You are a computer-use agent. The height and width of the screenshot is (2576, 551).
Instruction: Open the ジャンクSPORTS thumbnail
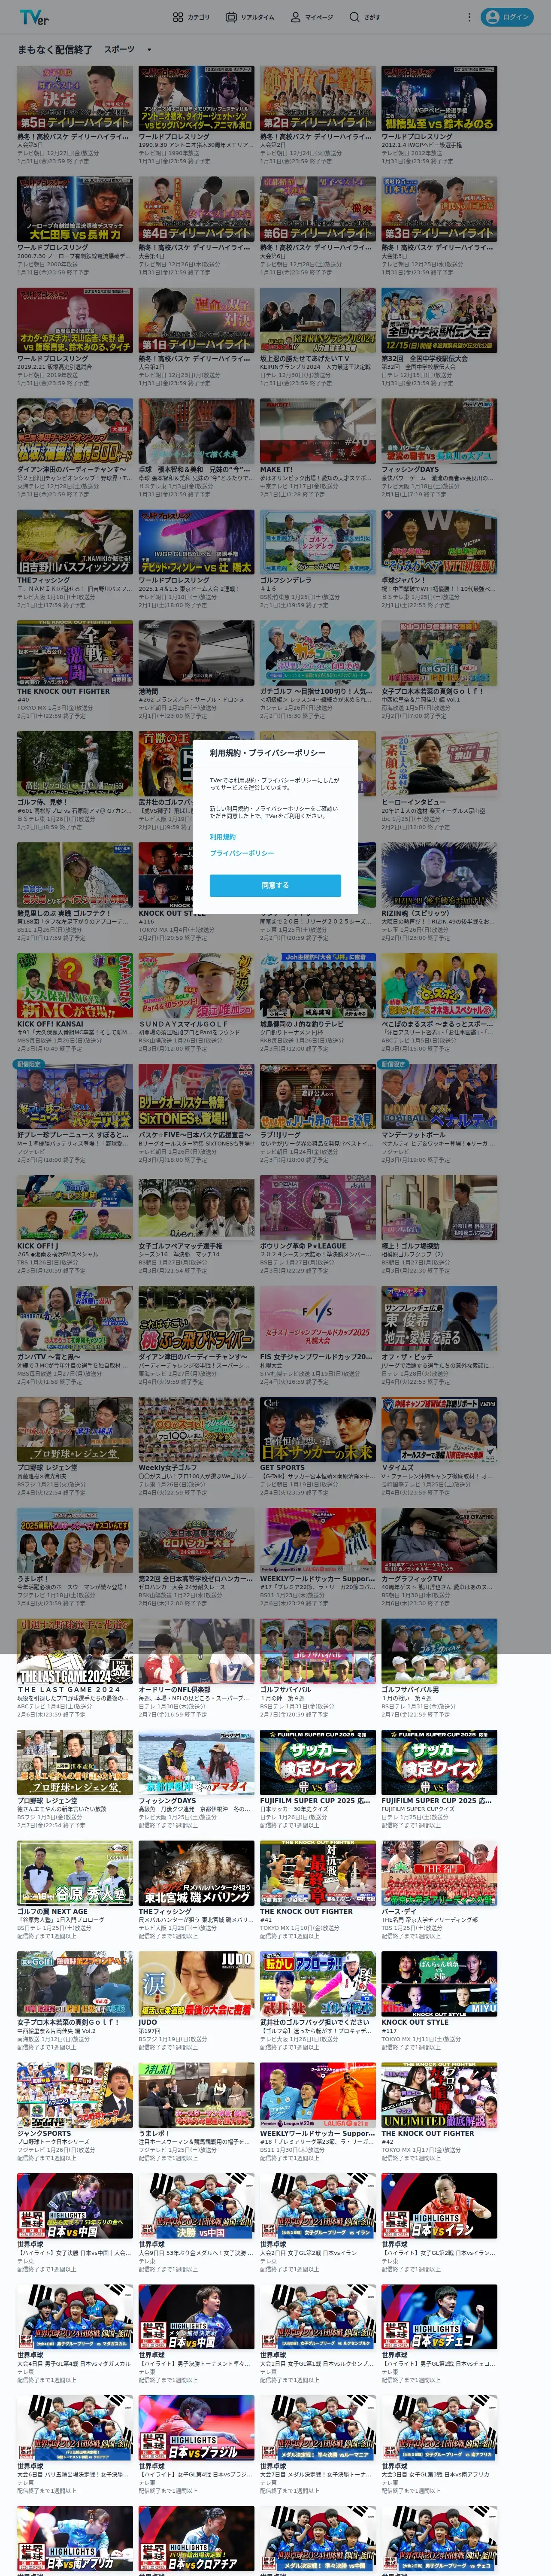click(x=75, y=2096)
